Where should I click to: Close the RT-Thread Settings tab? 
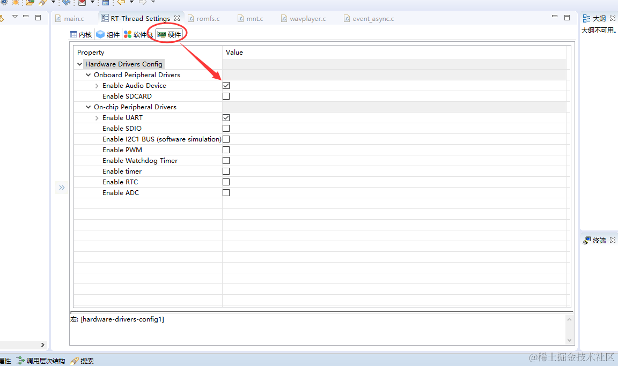click(x=177, y=18)
